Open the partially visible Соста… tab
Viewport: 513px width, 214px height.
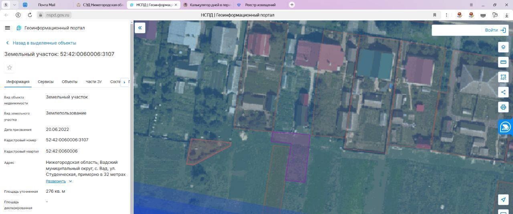115,82
